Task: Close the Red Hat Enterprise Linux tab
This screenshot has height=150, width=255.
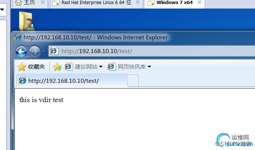Action: (x=138, y=2)
